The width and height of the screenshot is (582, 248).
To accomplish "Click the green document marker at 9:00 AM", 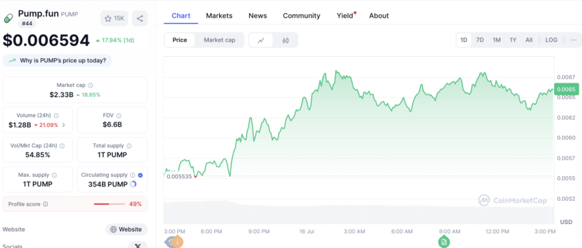I will click(x=444, y=242).
